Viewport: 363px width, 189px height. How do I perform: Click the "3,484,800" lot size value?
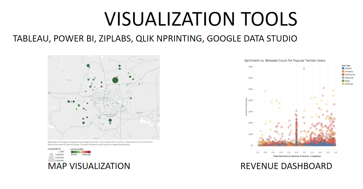(x=59, y=160)
